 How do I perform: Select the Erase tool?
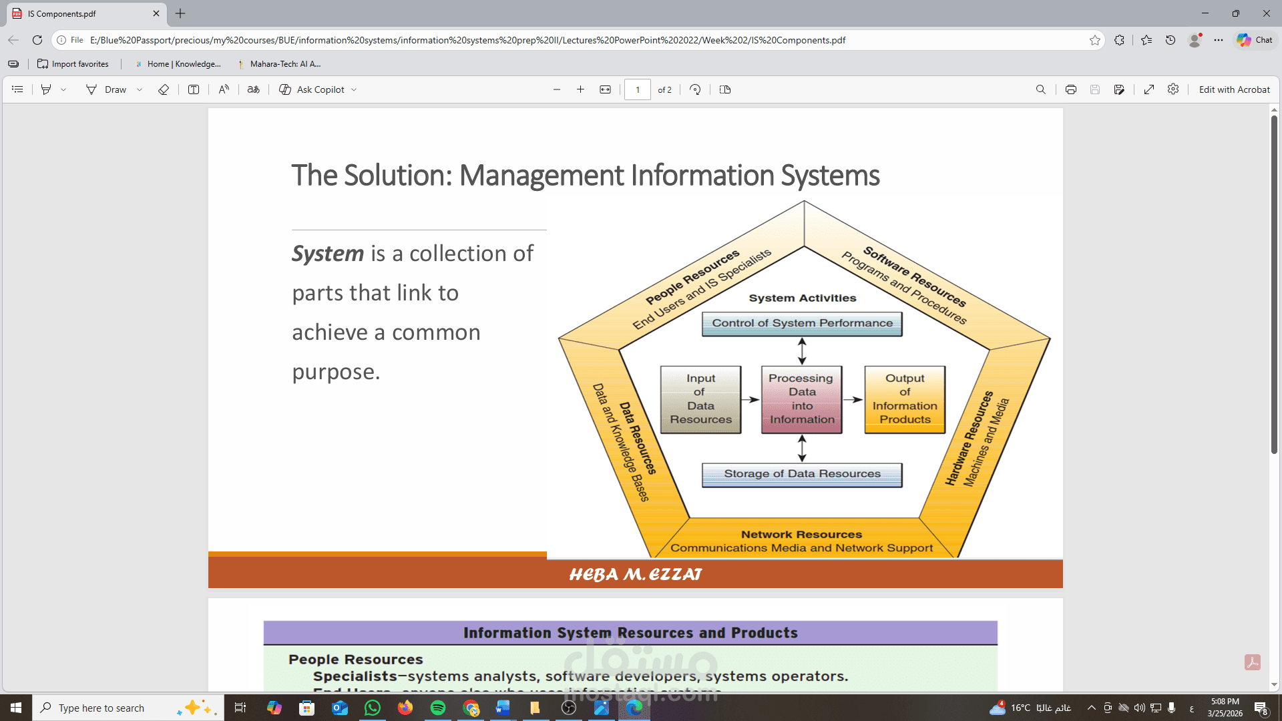pyautogui.click(x=164, y=89)
